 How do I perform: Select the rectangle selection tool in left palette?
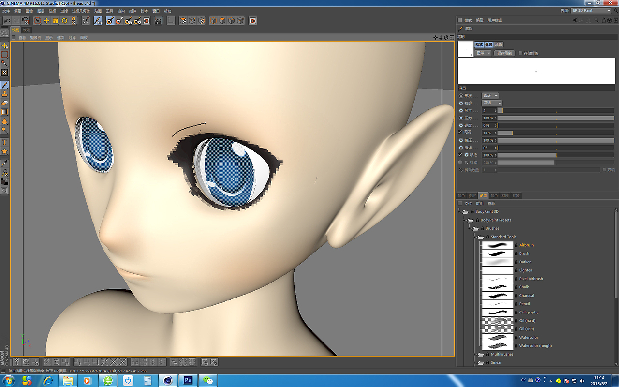point(5,55)
